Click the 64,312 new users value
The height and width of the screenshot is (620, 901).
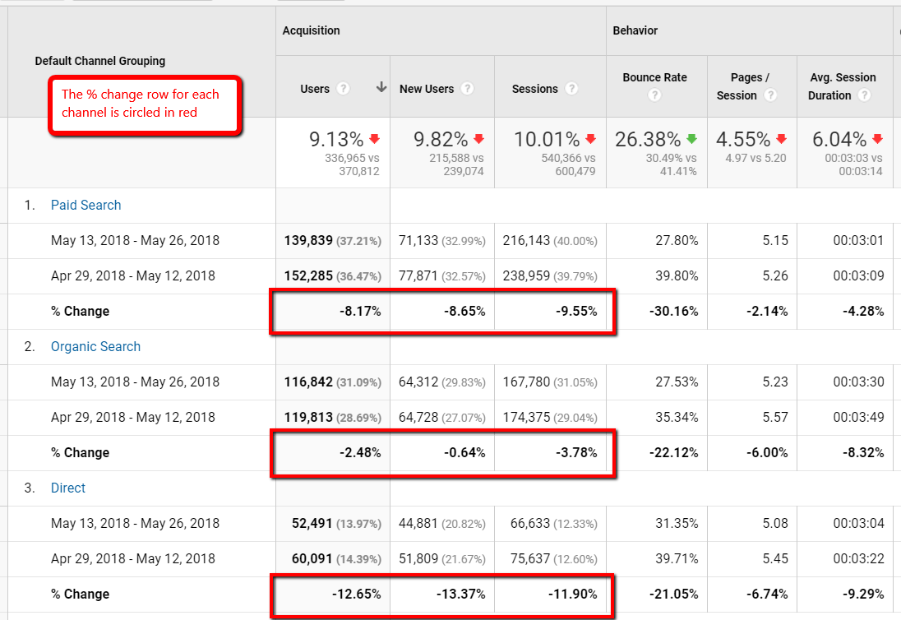click(418, 382)
